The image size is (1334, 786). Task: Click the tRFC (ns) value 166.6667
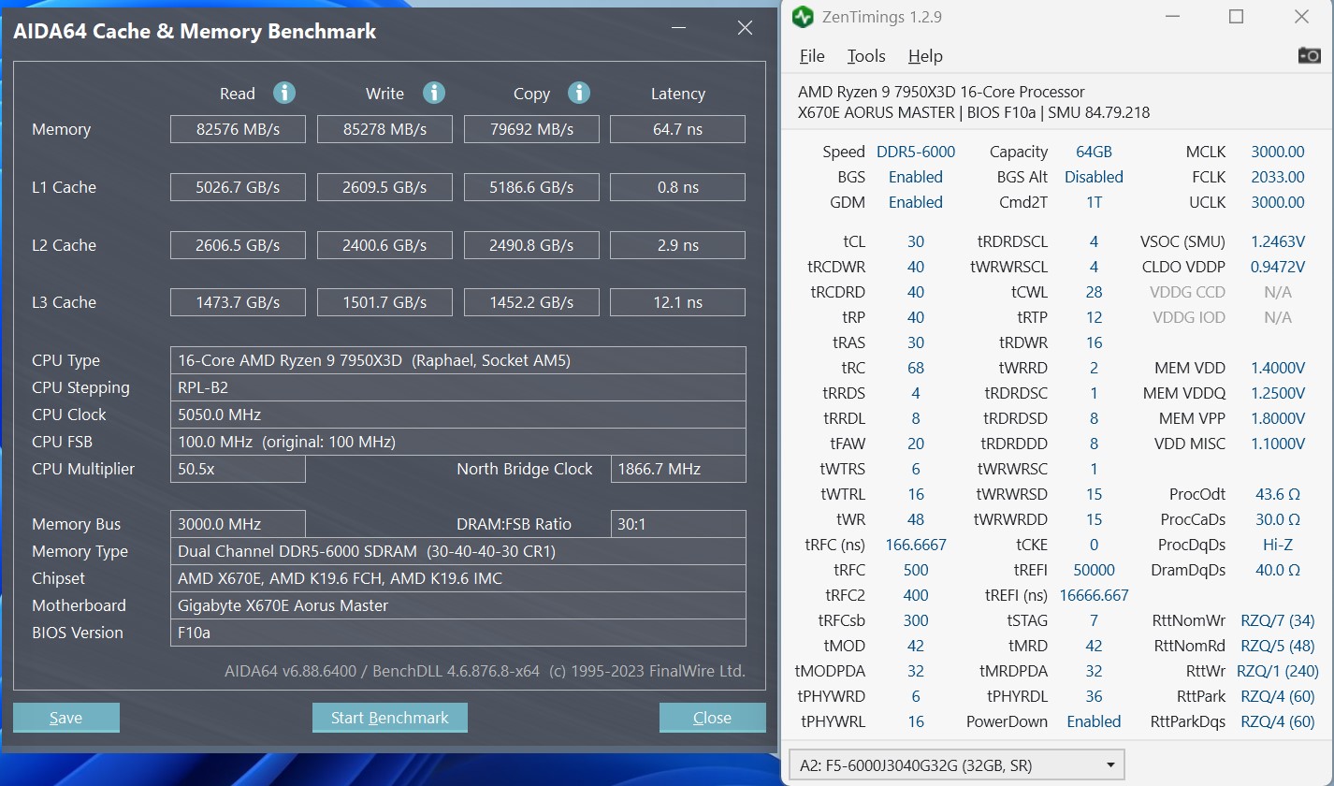pos(916,545)
